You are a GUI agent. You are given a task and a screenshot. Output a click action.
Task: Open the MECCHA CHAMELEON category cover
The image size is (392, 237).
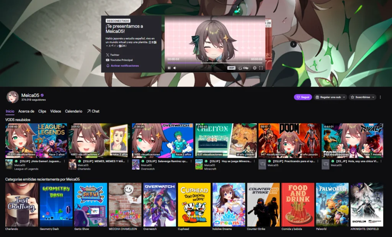pos(125,204)
